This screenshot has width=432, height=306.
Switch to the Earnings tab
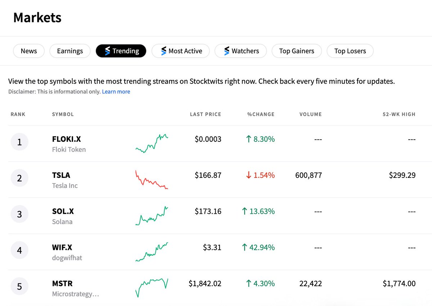click(70, 51)
